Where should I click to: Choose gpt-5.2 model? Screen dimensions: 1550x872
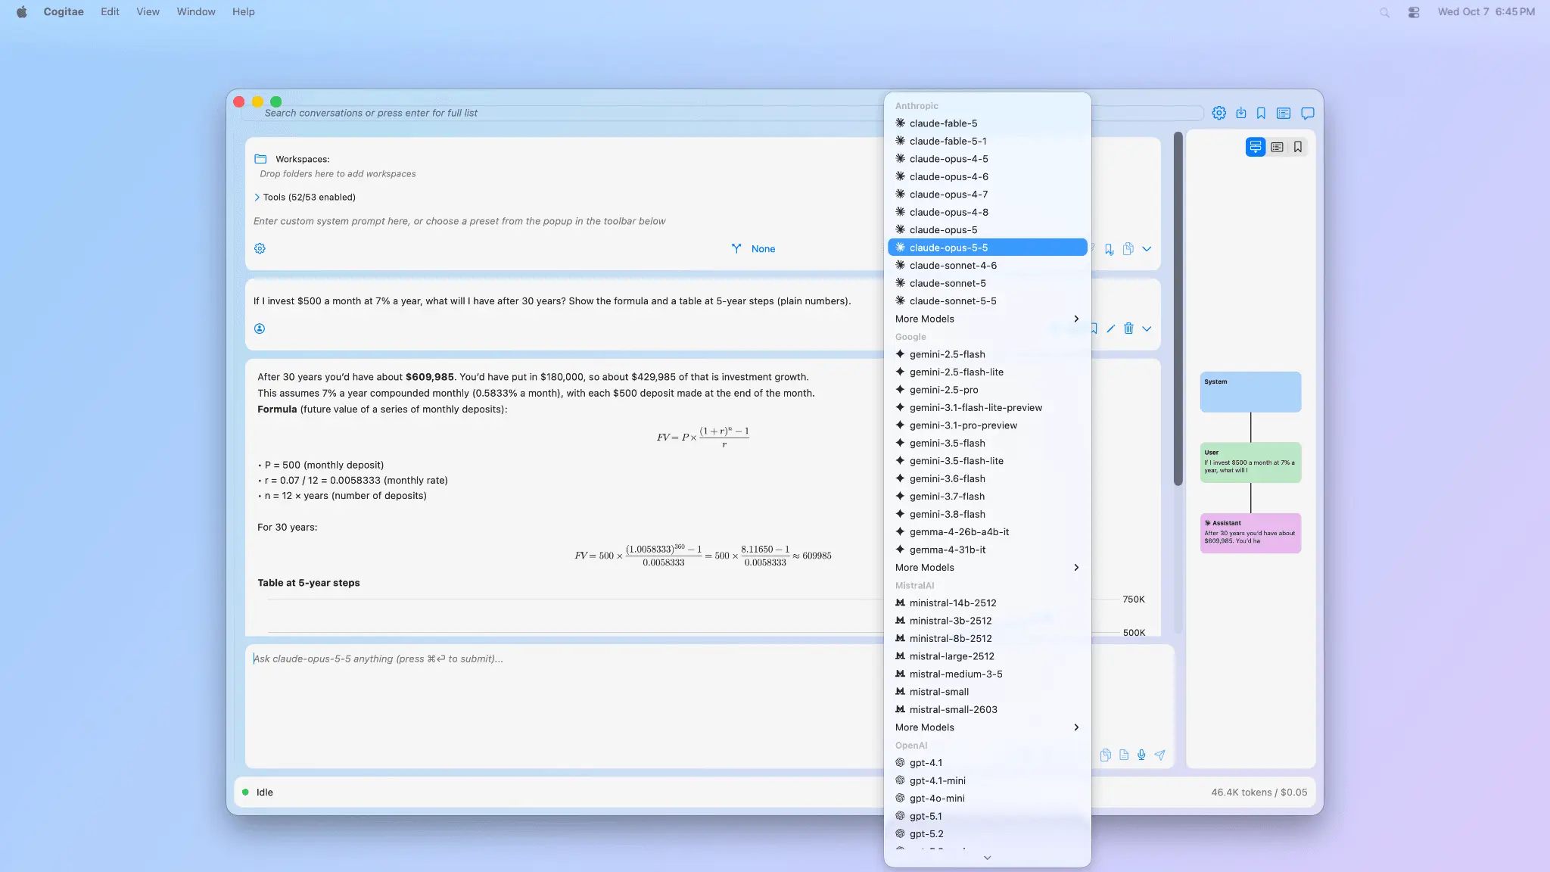(x=987, y=834)
